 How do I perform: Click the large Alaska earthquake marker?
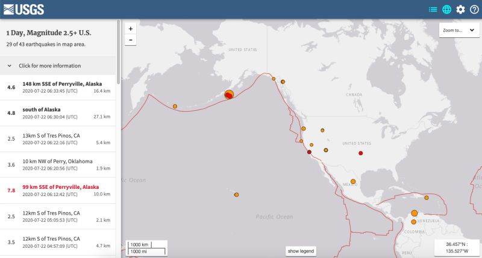229,95
